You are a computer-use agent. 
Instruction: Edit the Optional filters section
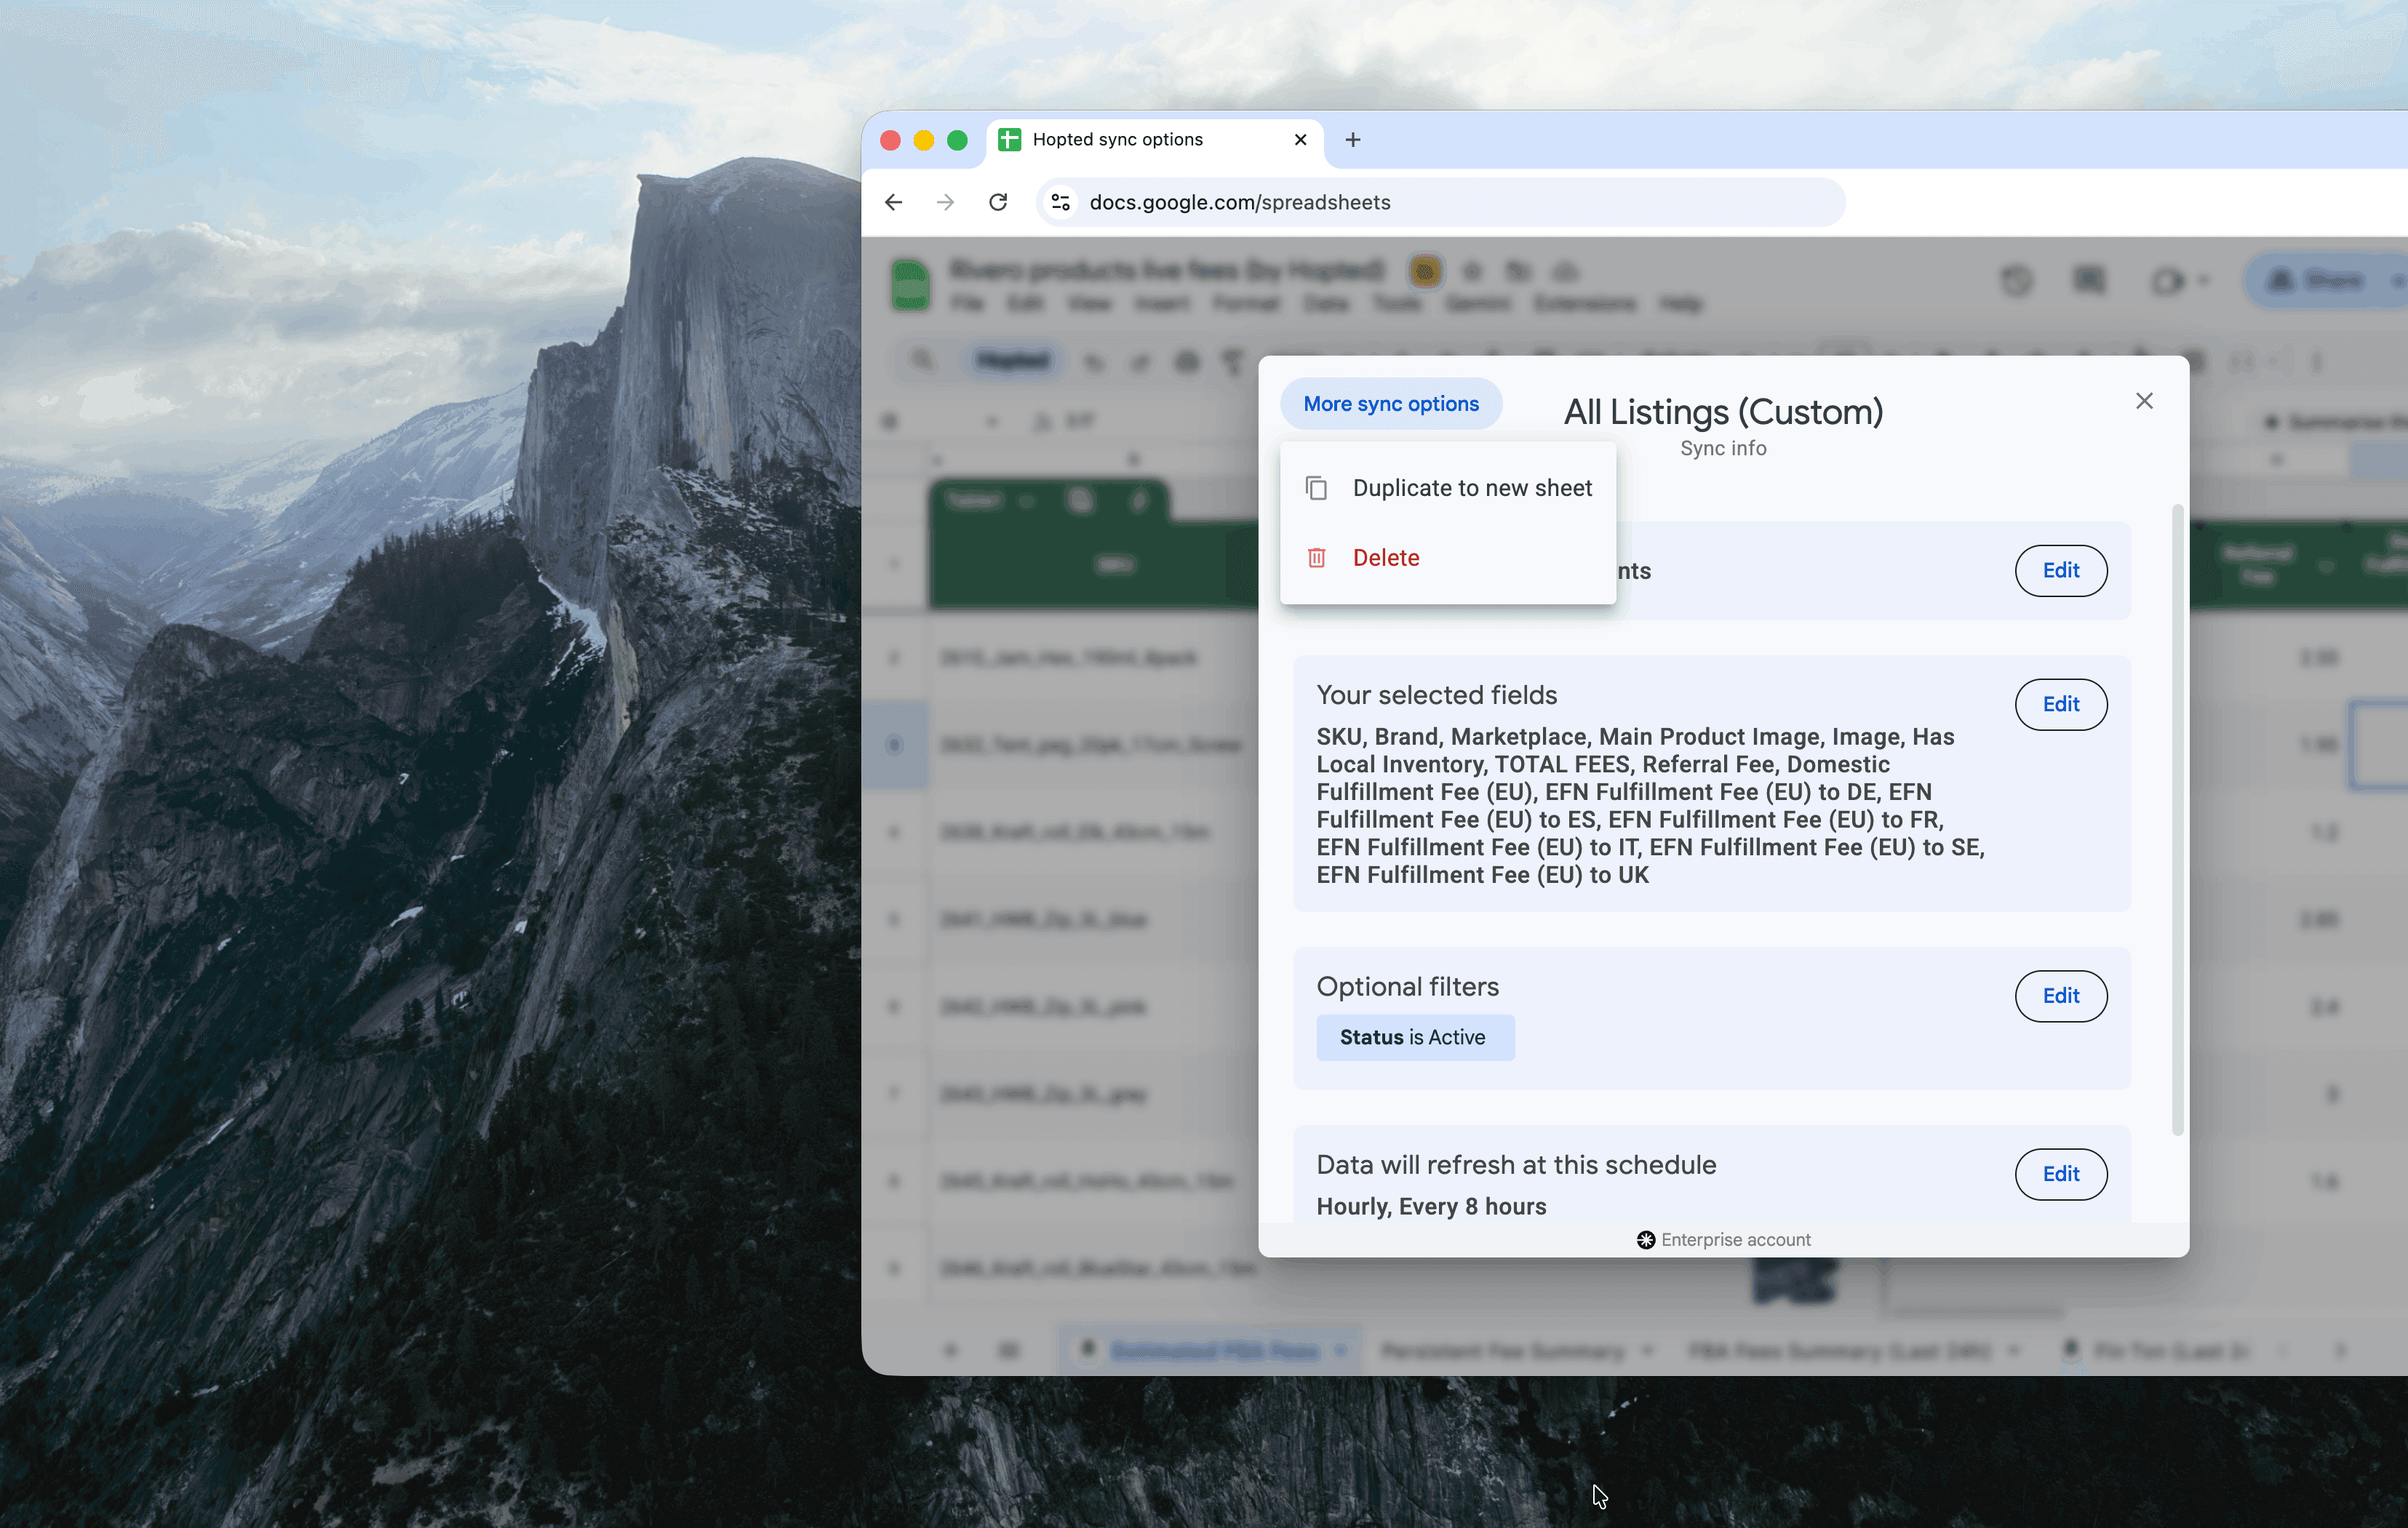tap(2060, 996)
